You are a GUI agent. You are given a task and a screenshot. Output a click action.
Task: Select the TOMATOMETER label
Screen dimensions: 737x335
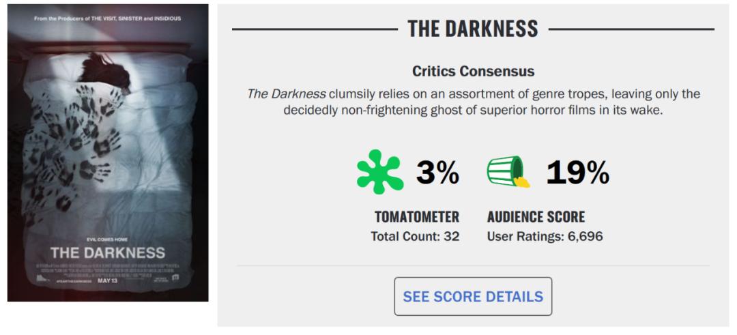click(x=416, y=217)
